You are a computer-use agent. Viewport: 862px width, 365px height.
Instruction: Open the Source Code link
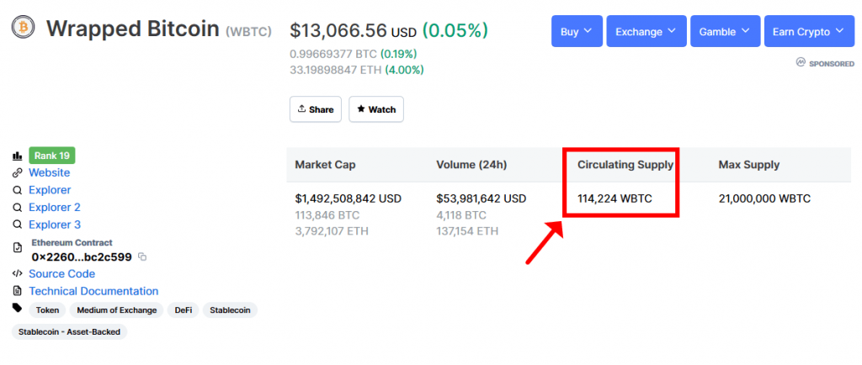61,274
